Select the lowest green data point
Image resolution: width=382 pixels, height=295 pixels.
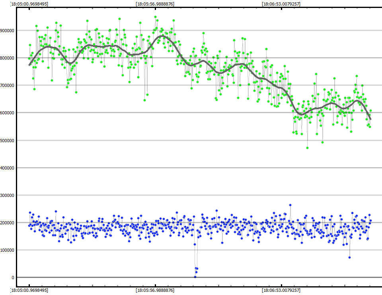(x=307, y=148)
